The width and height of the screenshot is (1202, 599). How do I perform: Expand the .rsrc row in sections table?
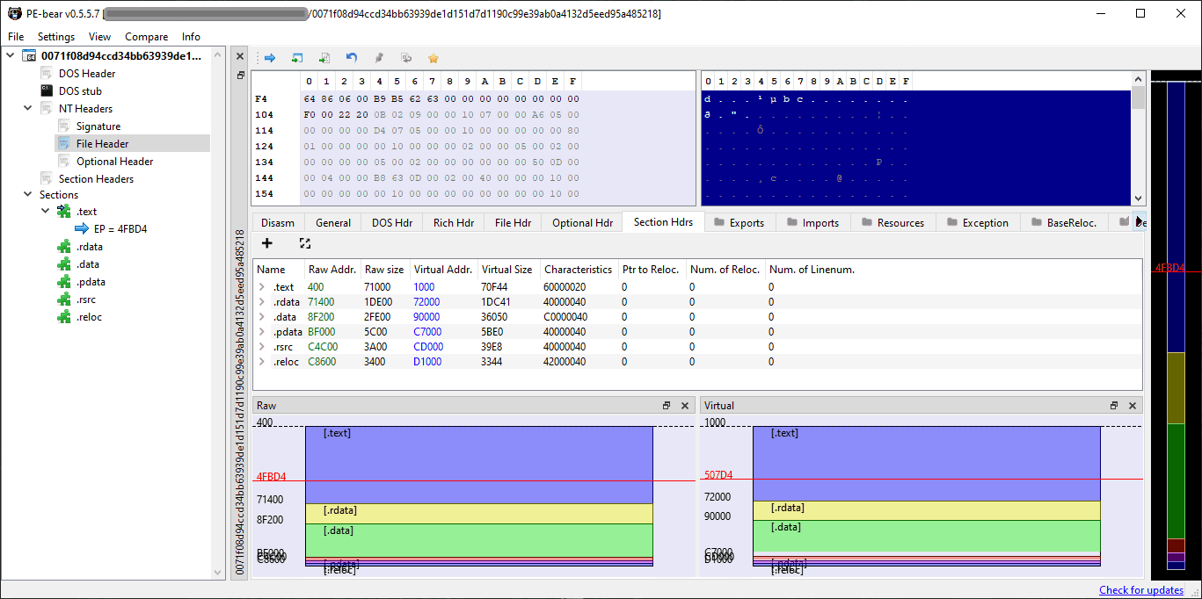[x=262, y=347]
